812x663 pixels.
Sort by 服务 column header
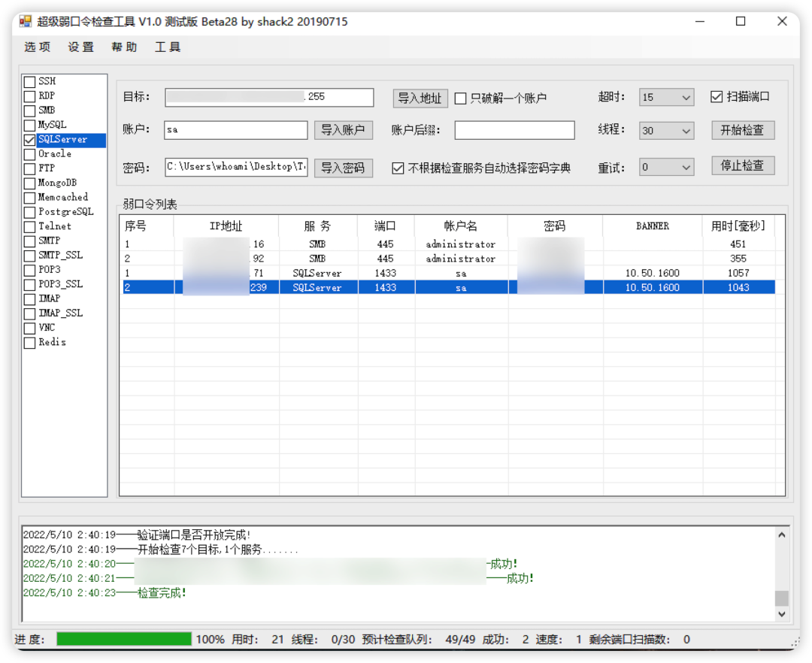tap(318, 226)
